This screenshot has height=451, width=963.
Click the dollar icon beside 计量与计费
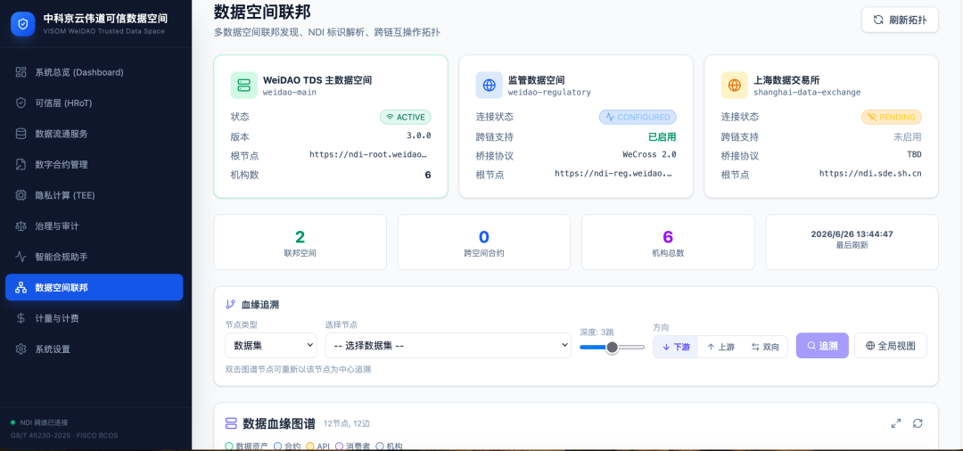tap(21, 318)
